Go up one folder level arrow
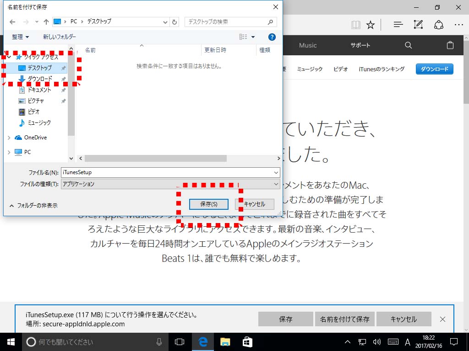Image resolution: width=469 pixels, height=351 pixels. click(46, 21)
